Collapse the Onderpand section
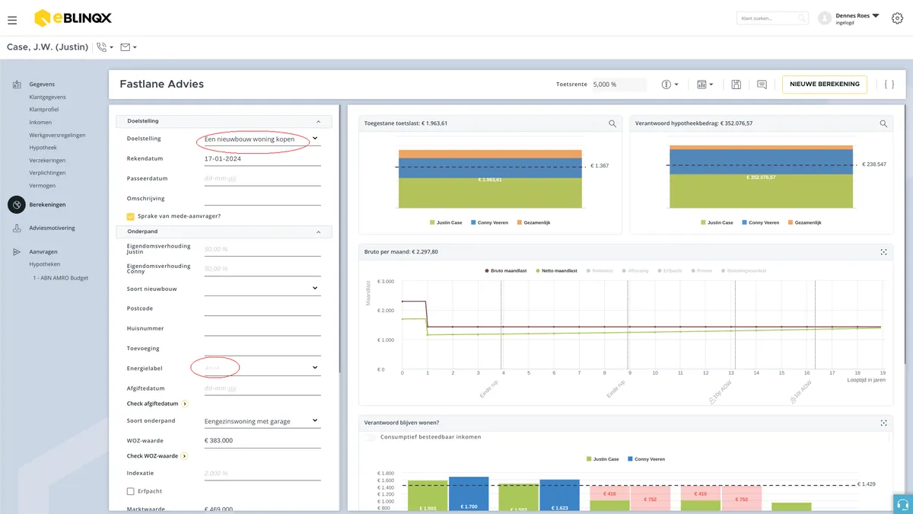The width and height of the screenshot is (913, 514). 318,231
